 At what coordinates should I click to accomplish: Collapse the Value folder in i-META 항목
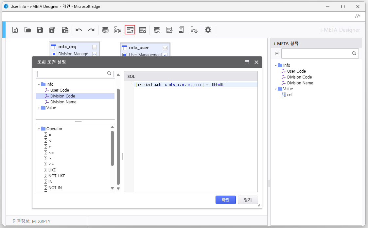coord(276,89)
